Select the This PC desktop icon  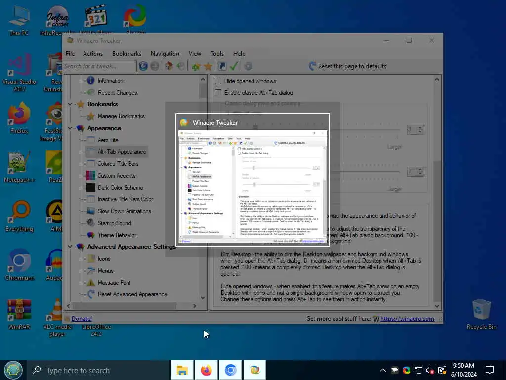point(19,21)
